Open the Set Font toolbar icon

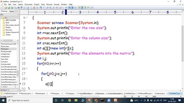(60, 8)
